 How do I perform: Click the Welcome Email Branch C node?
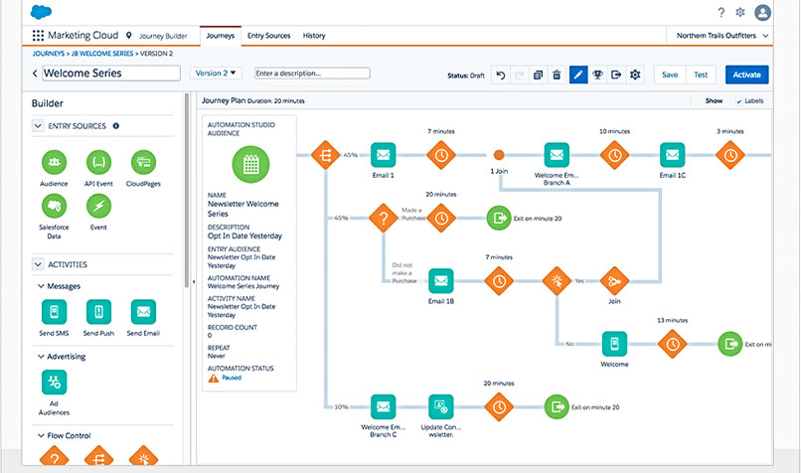384,407
